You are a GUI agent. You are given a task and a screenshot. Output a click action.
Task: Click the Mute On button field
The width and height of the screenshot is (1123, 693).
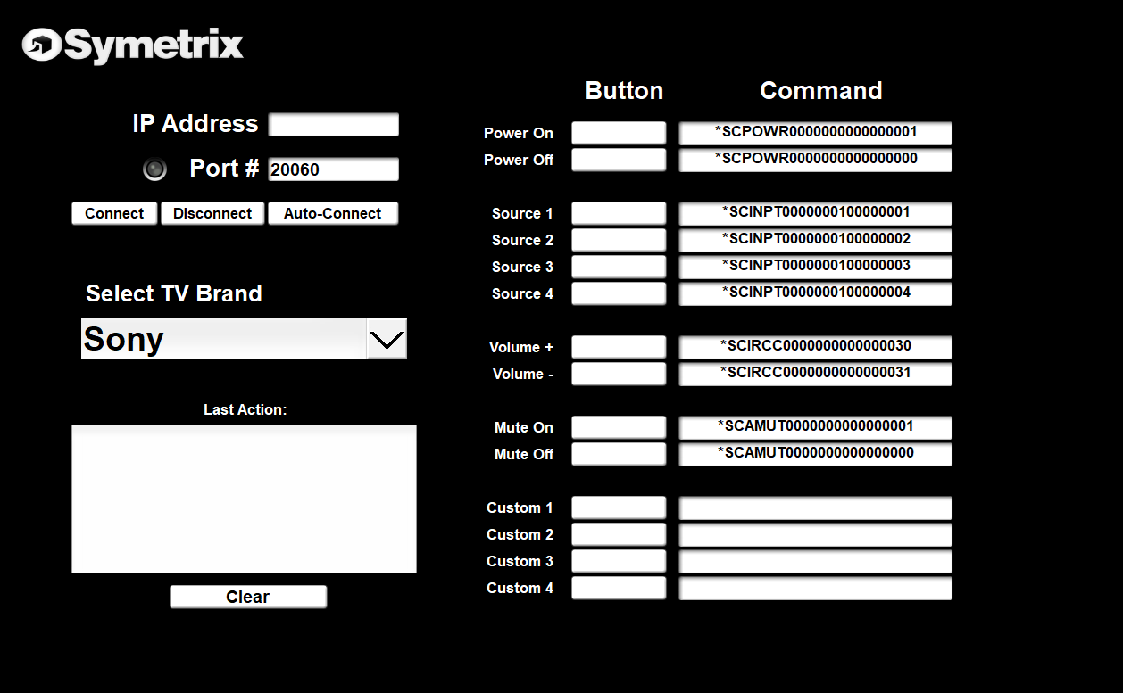click(619, 427)
